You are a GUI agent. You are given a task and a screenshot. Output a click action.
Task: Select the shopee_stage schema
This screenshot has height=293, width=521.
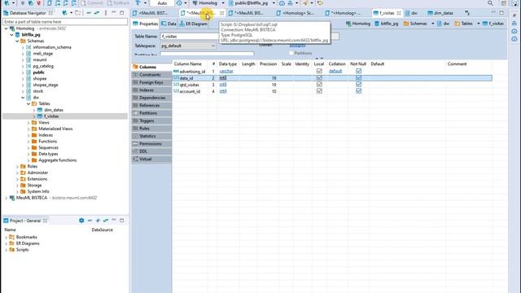tap(46, 85)
